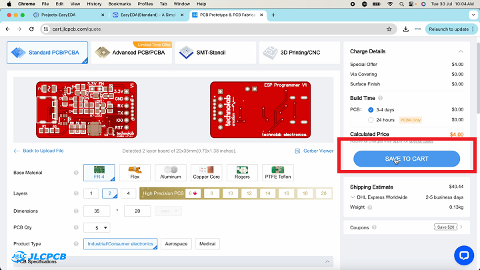Choose Flex base material
This screenshot has width=480, height=270.
(135, 173)
